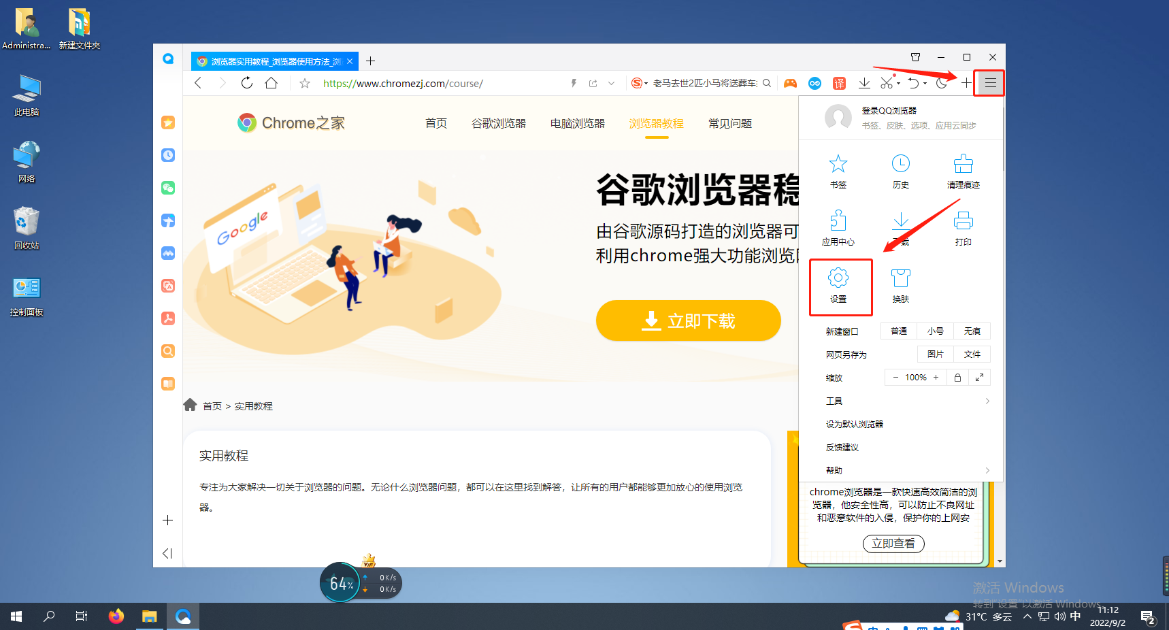This screenshot has width=1169, height=630.
Task: Click the 首页 breadcrumb link
Action: tap(212, 406)
